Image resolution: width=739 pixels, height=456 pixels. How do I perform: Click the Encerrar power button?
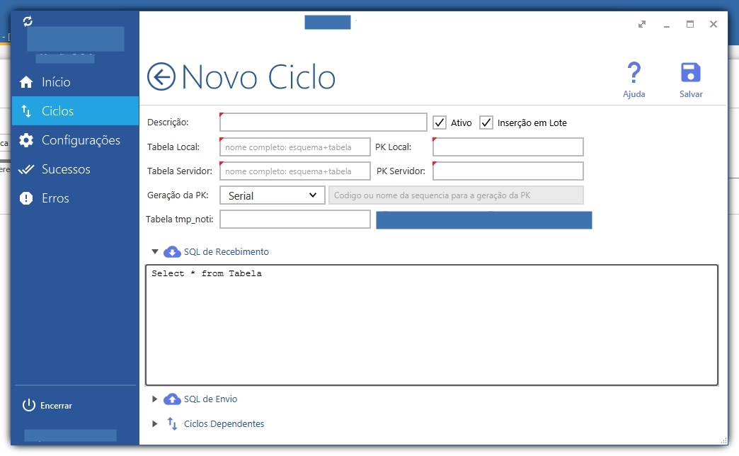tap(47, 406)
